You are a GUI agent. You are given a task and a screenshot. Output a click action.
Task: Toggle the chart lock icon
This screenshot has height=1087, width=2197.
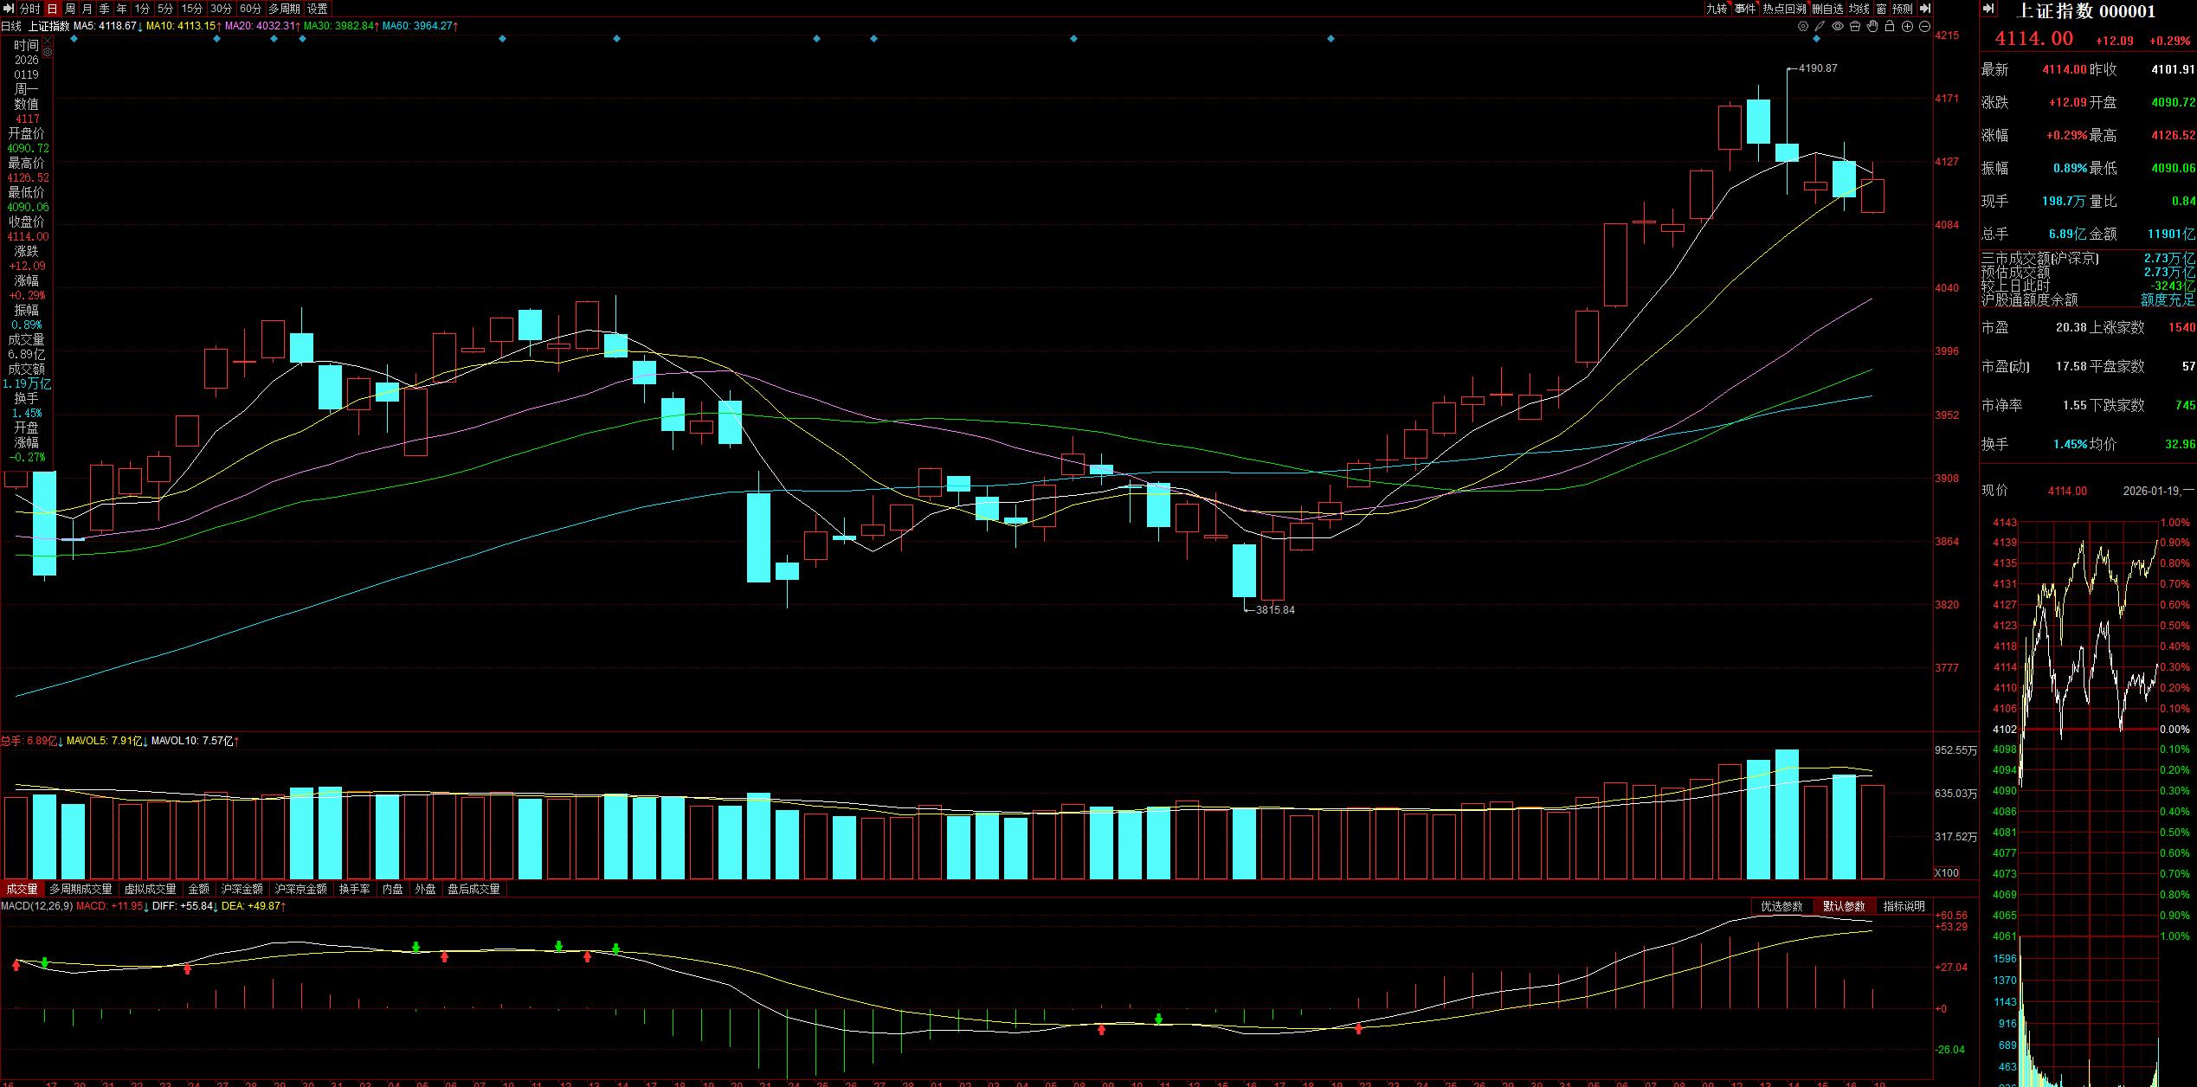(1890, 27)
